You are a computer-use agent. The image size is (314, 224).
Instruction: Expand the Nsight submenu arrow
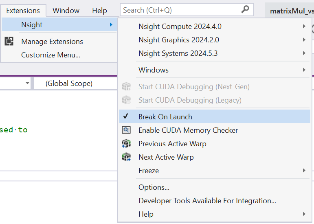111,24
